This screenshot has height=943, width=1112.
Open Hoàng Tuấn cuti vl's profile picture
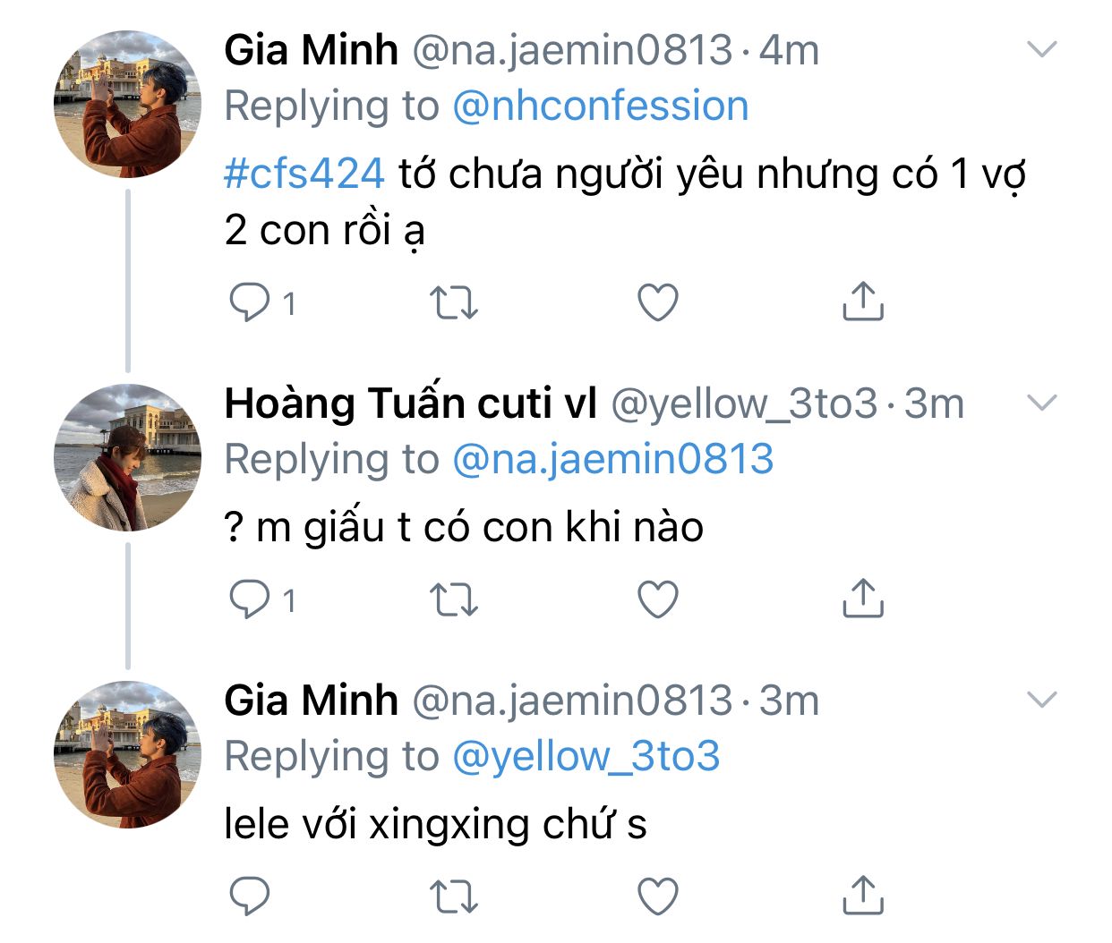tap(127, 457)
